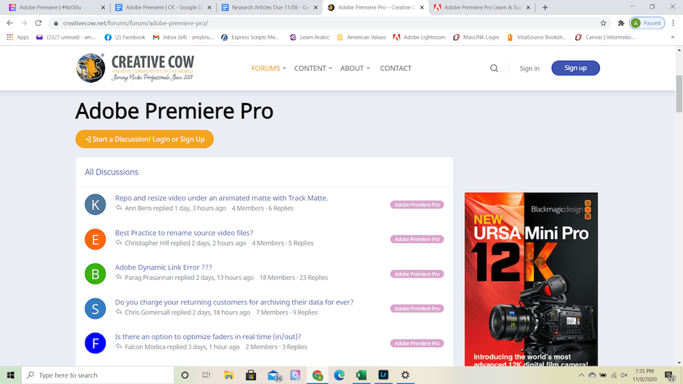
Task: Open Microsoft Store from the taskbar
Action: coord(251,375)
